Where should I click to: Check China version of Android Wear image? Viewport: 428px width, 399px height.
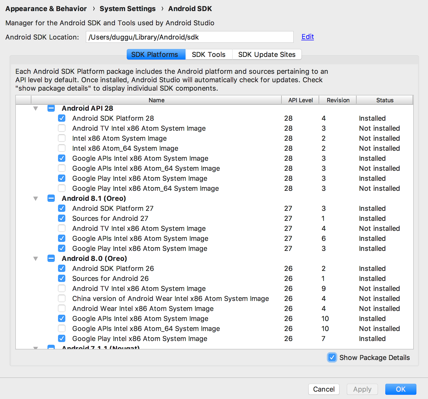(62, 299)
